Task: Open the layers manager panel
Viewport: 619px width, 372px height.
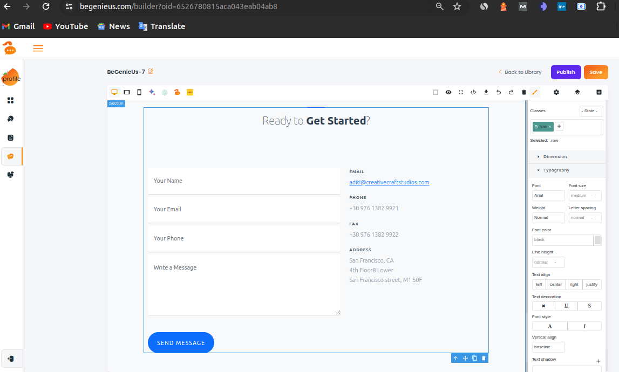Action: click(577, 92)
